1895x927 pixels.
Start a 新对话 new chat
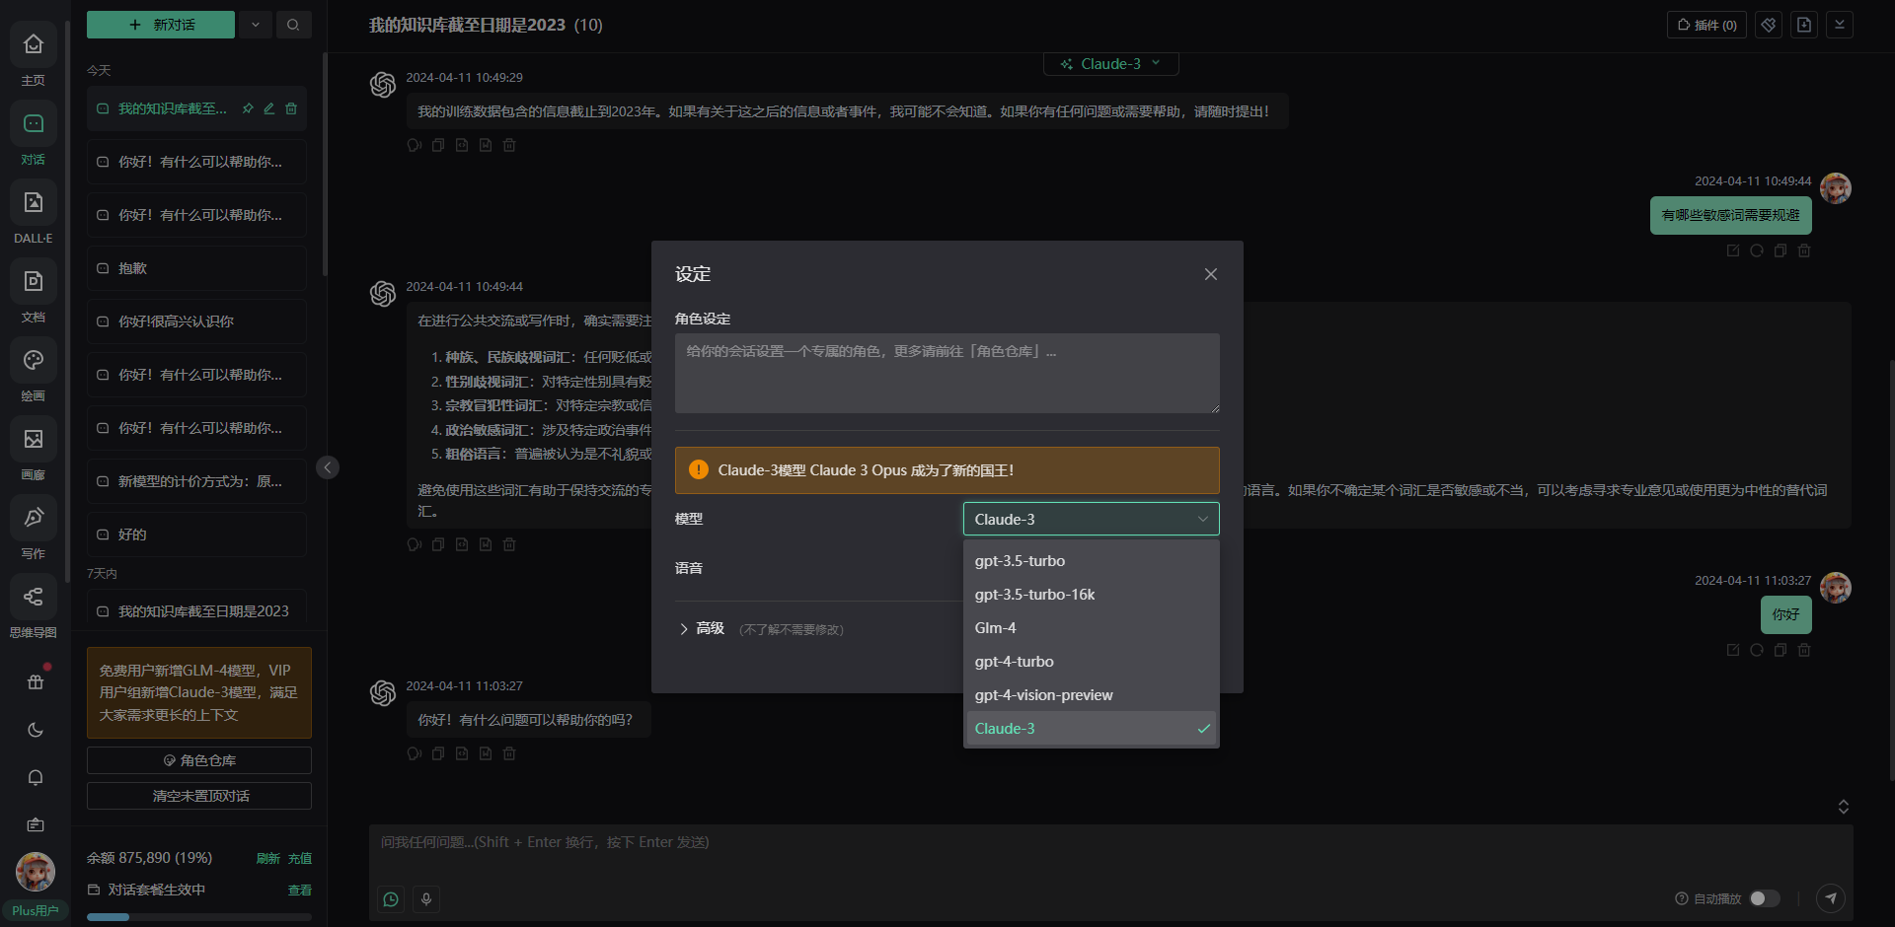pyautogui.click(x=161, y=25)
